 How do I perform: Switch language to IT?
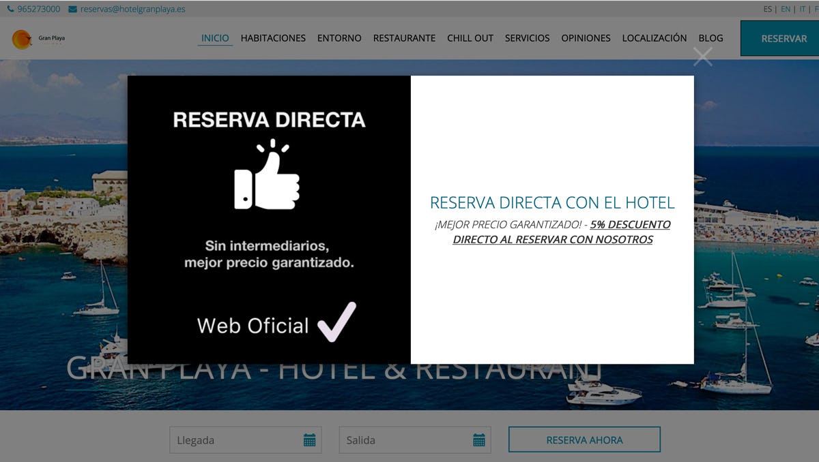[x=803, y=10]
